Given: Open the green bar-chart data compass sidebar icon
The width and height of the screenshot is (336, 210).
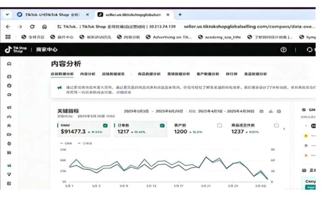Looking at the screenshot, I should click(9, 165).
